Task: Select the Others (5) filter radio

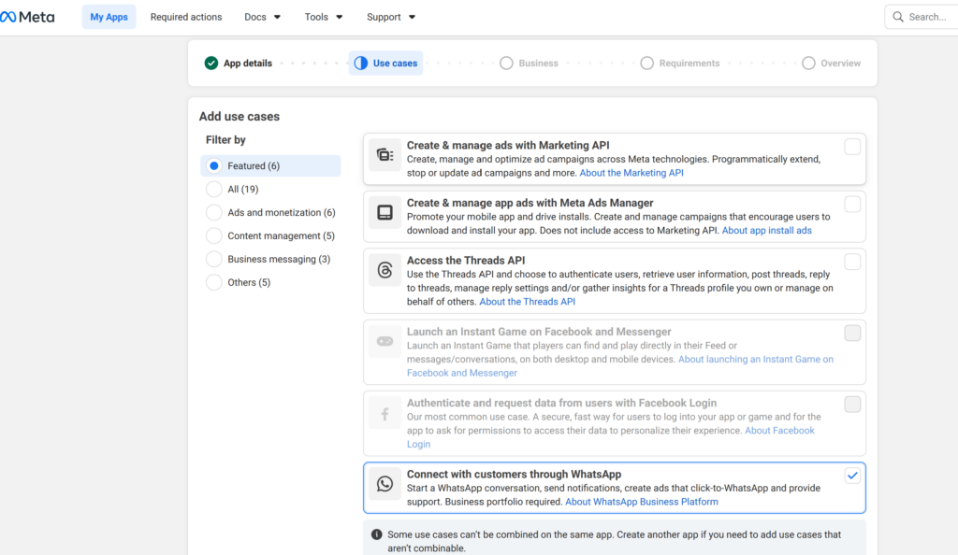Action: 214,282
